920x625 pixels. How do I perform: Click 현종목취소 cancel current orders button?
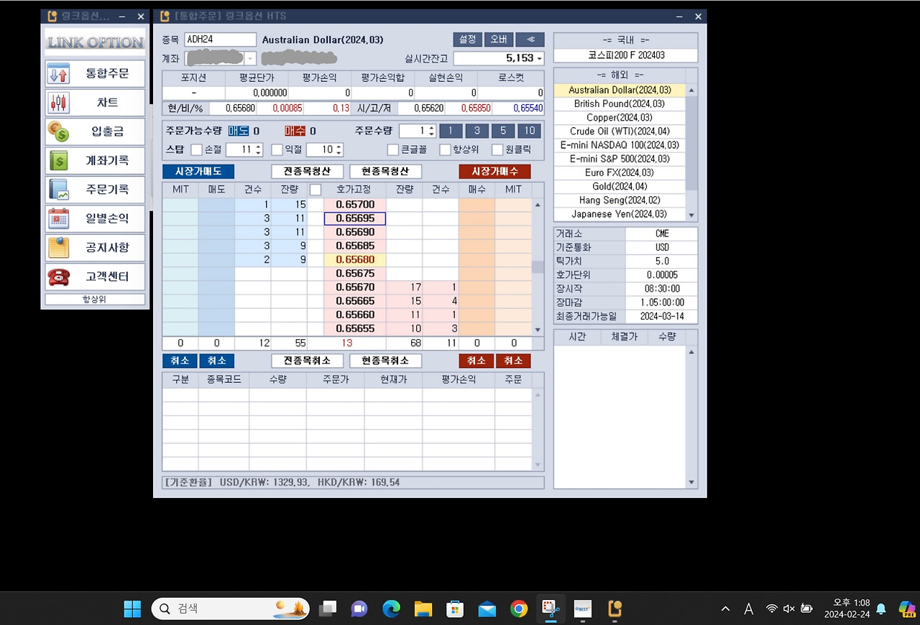[x=385, y=361]
